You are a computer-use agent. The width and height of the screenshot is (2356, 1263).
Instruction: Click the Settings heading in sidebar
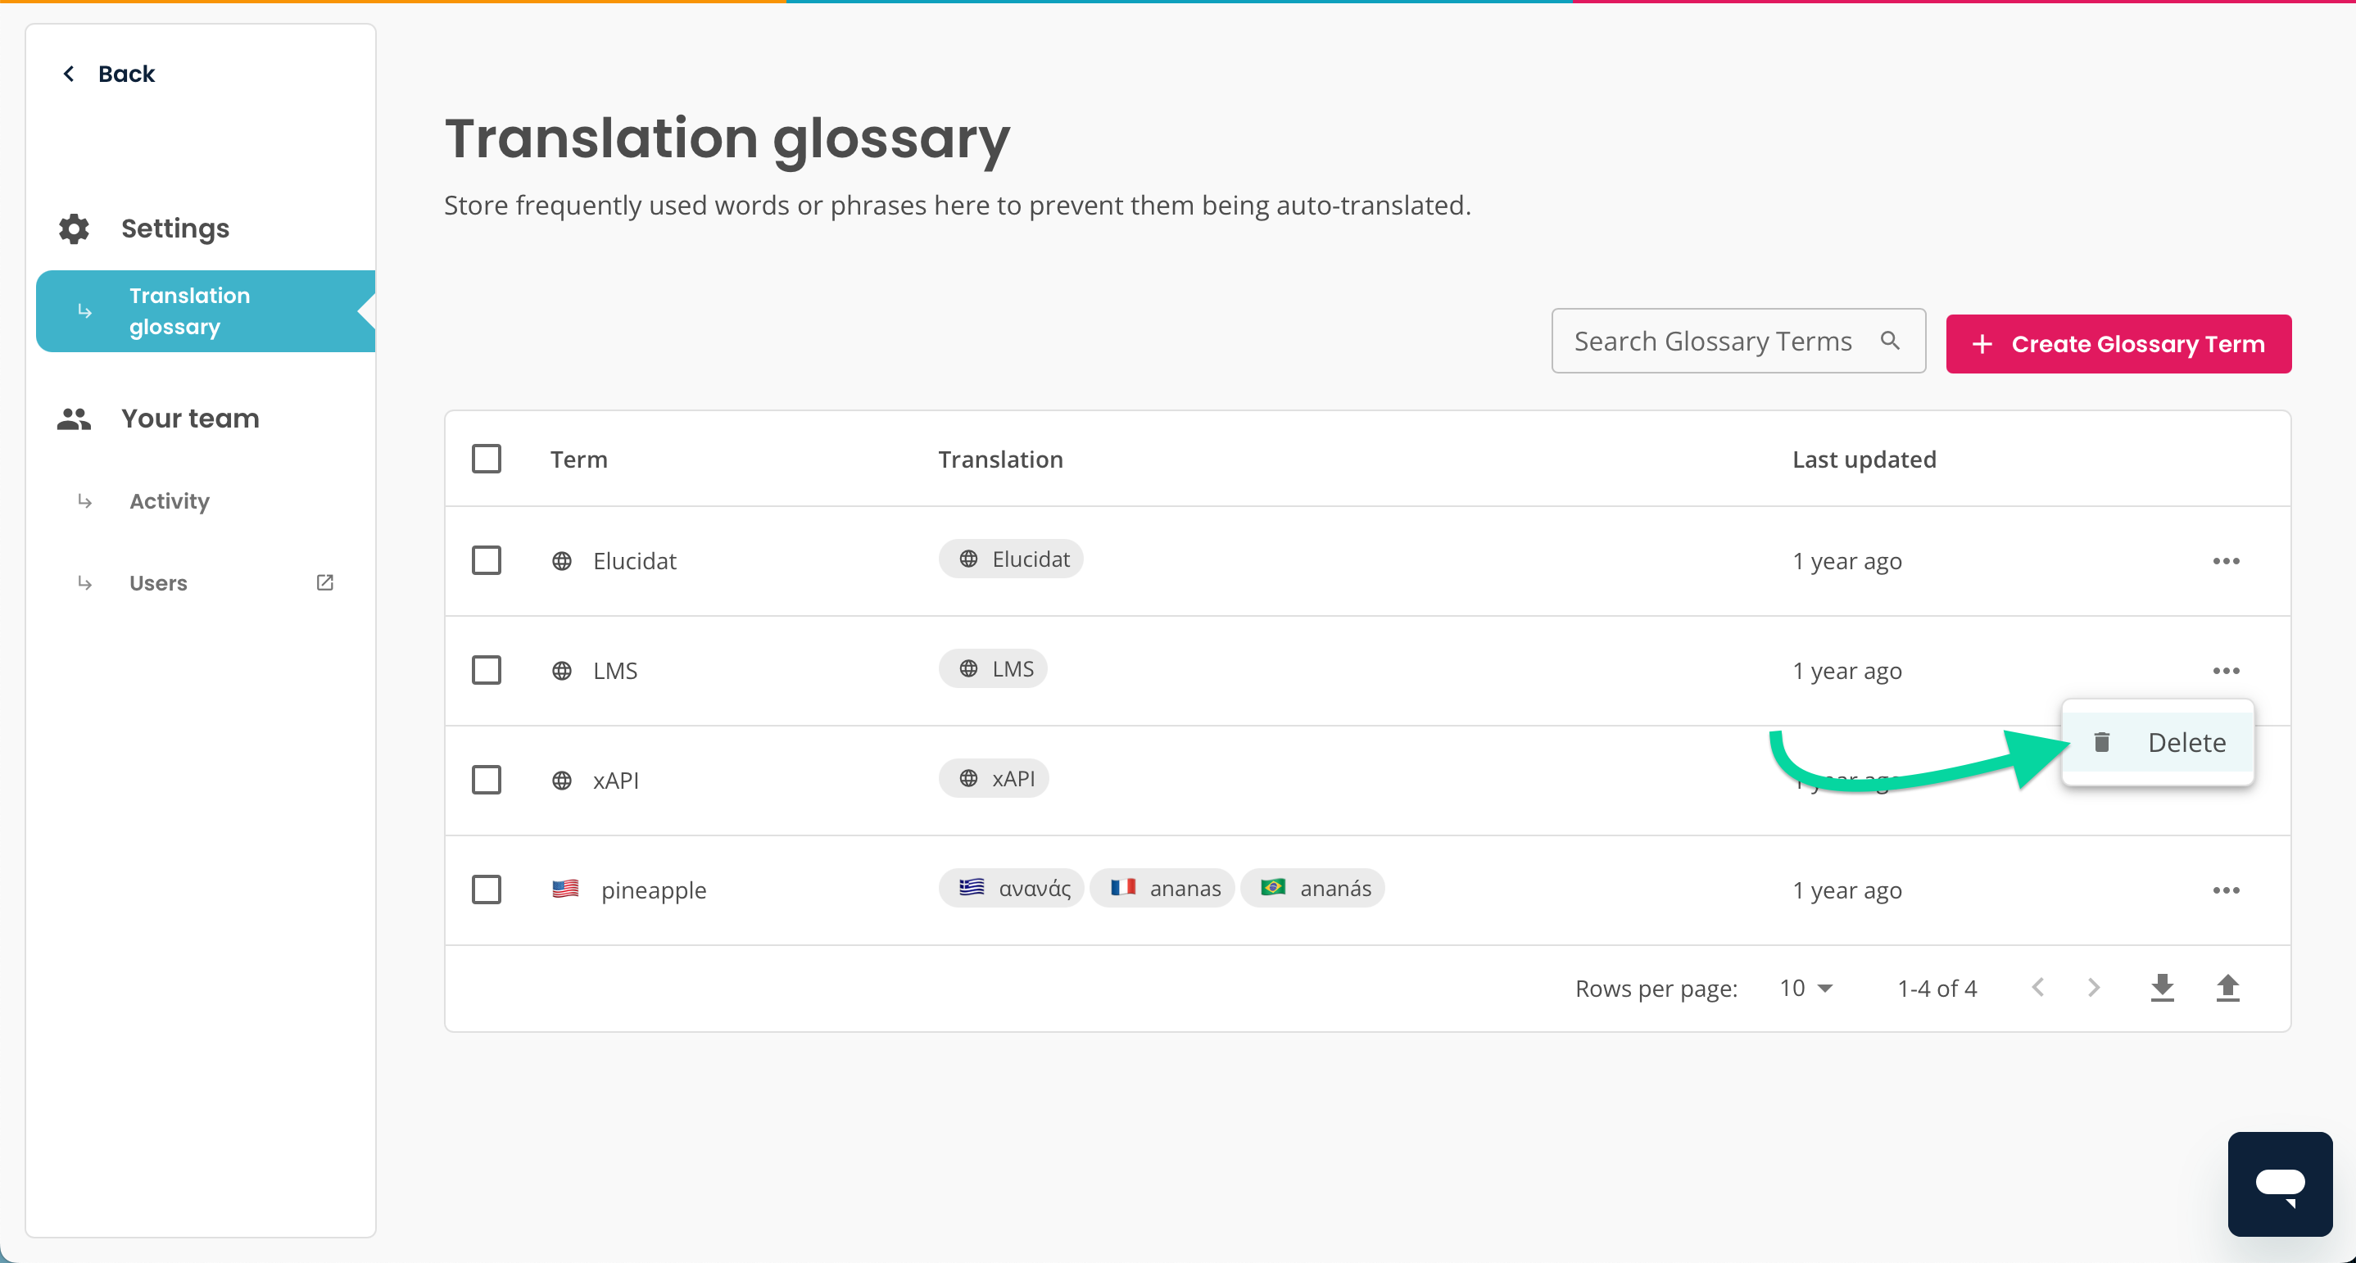point(175,229)
